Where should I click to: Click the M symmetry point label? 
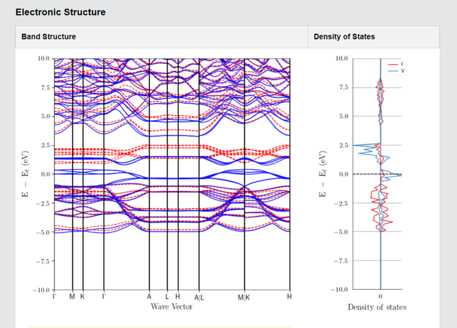point(72,297)
